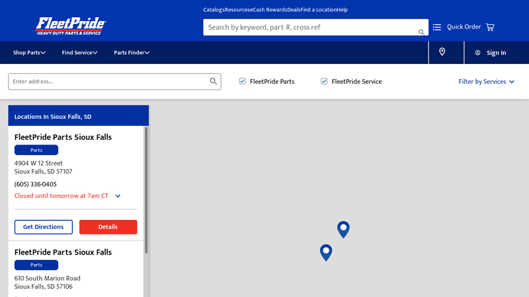Expand store hours for the first location
Image resolution: width=529 pixels, height=297 pixels.
pyautogui.click(x=118, y=196)
